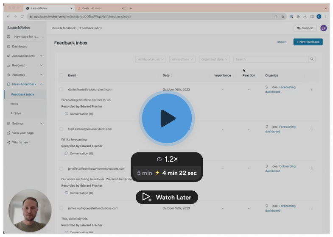Open the Chrome three-dot menu
The width and height of the screenshot is (333, 237).
click(326, 17)
